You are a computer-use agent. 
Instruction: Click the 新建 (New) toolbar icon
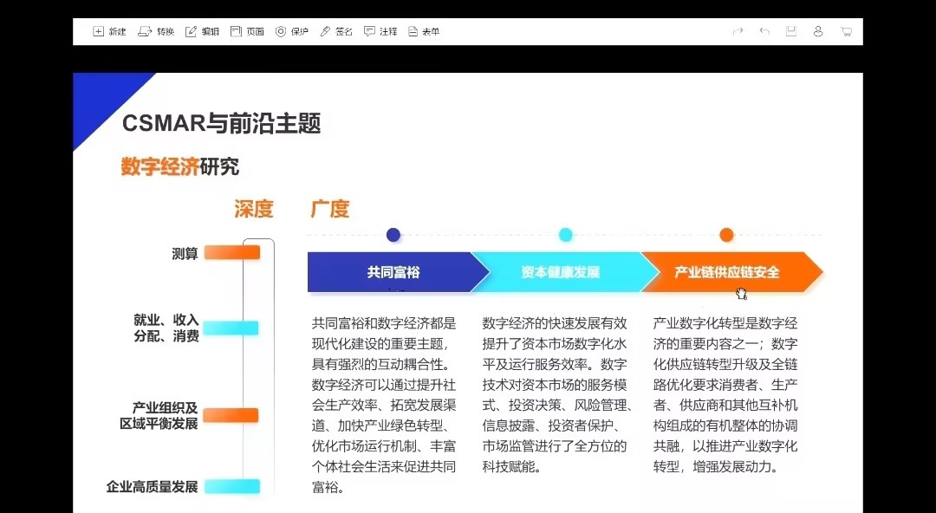(x=99, y=31)
